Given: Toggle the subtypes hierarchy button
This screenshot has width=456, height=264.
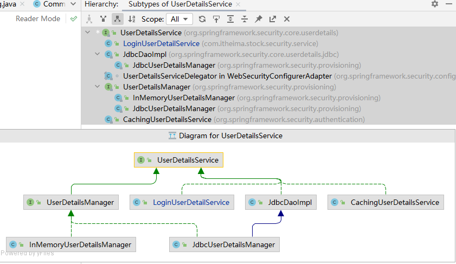Looking at the screenshot, I should pos(118,19).
